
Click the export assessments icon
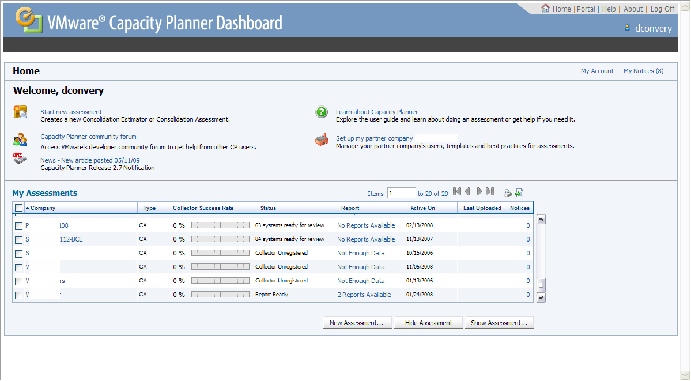[x=519, y=193]
